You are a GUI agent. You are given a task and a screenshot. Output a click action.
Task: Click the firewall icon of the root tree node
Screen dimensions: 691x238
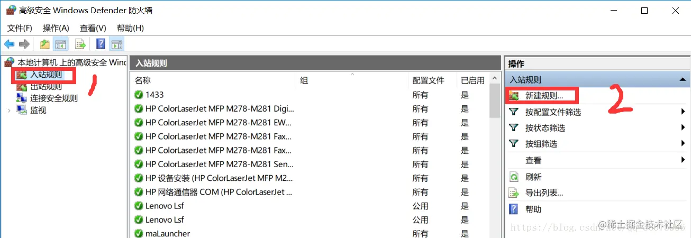pos(10,62)
